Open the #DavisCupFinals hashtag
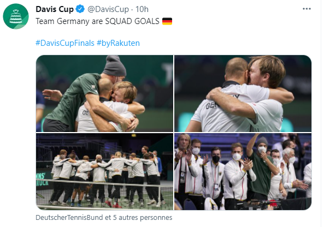This screenshot has width=324, height=227. [65, 43]
